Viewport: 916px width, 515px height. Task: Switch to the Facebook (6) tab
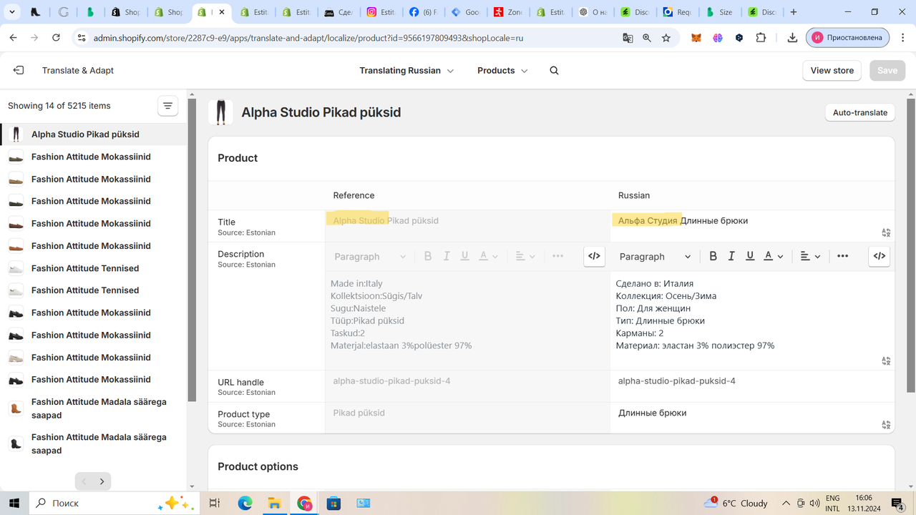point(424,12)
